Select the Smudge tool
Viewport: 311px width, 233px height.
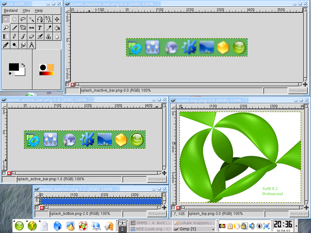coord(23,45)
